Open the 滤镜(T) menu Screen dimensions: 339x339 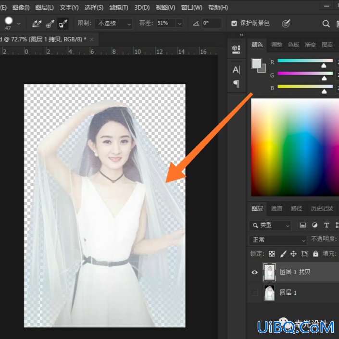tap(119, 8)
